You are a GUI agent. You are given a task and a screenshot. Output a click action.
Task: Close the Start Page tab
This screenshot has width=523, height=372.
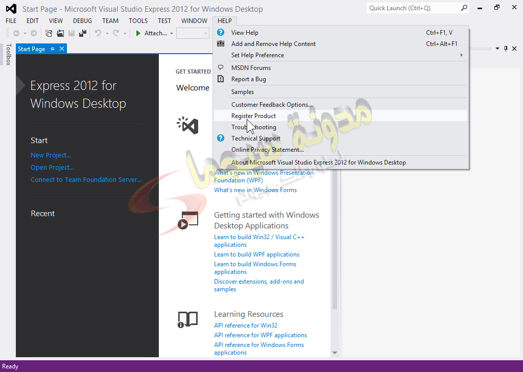click(62, 49)
